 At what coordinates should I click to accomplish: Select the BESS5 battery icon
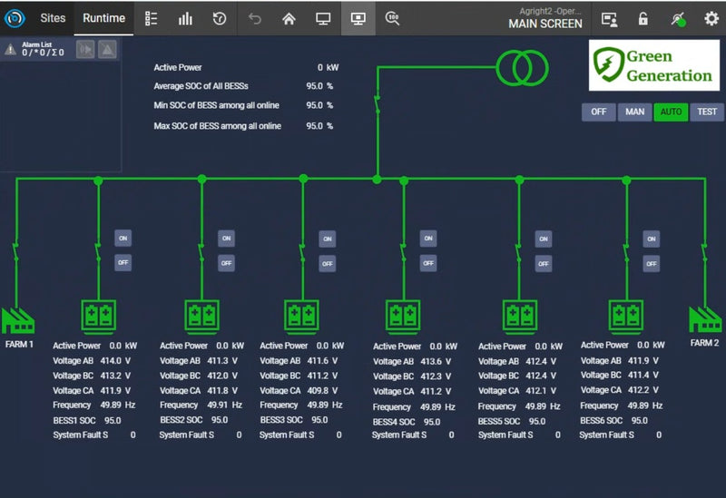click(520, 317)
